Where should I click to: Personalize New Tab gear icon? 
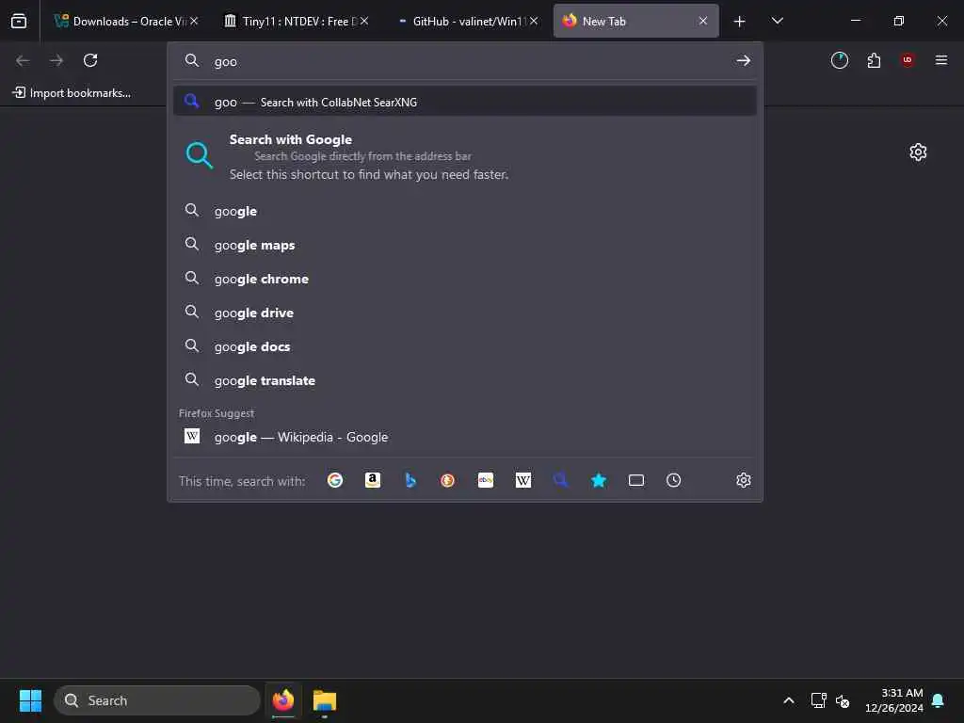[918, 152]
